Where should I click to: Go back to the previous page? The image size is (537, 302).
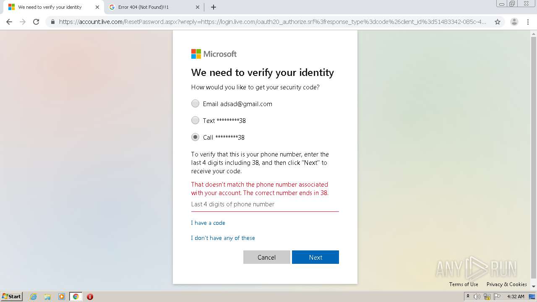point(9,22)
